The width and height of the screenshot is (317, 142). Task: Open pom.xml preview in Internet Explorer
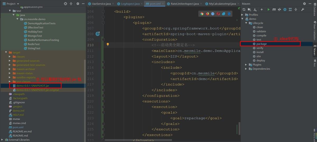pyautogui.click(x=224, y=14)
